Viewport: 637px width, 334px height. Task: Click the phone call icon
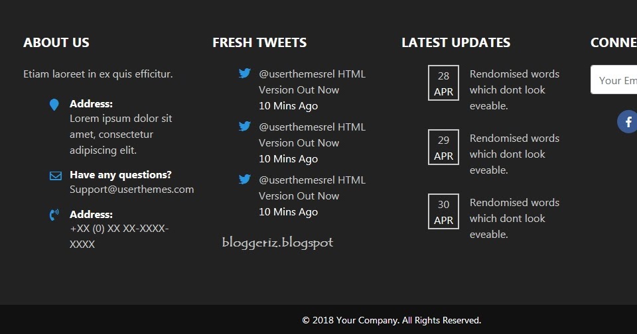[54, 215]
